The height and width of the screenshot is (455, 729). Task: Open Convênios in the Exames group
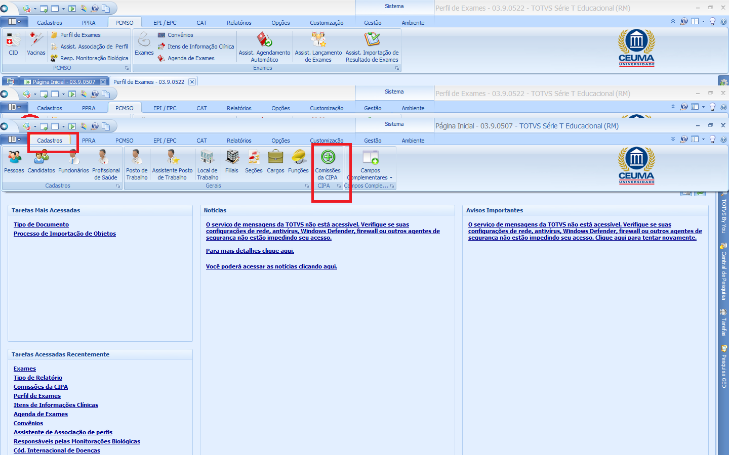pos(175,35)
